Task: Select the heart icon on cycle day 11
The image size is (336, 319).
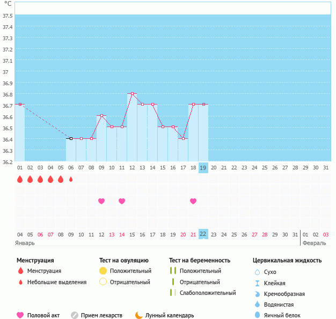Action: tap(122, 201)
